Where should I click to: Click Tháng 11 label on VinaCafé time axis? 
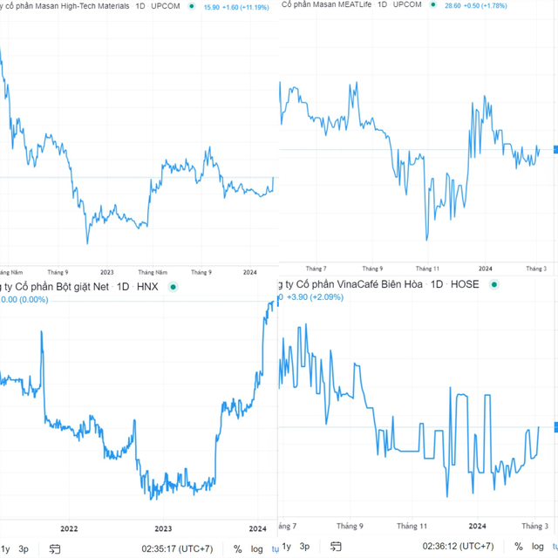412,526
